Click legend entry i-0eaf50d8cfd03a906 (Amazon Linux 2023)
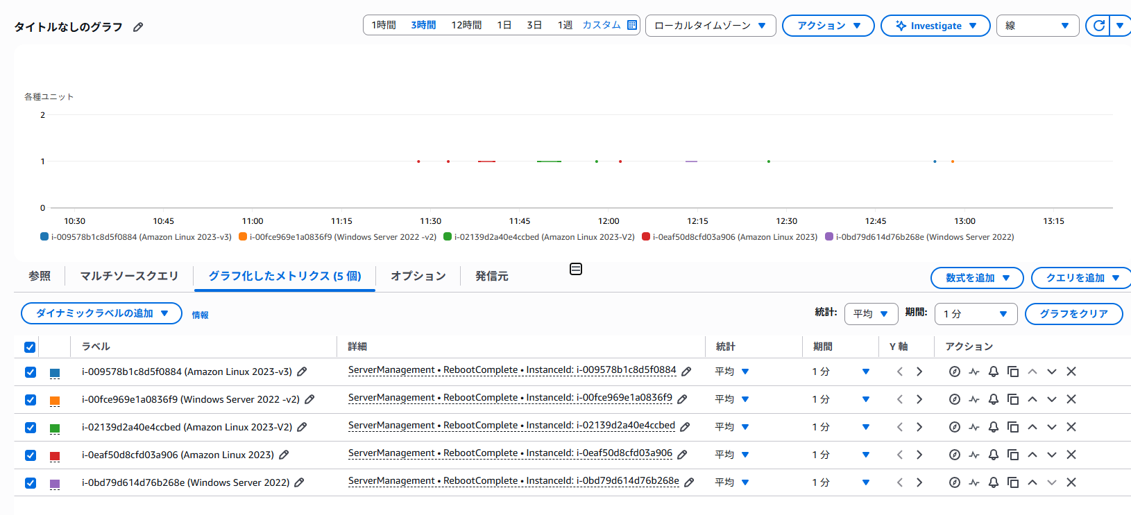 click(x=730, y=237)
